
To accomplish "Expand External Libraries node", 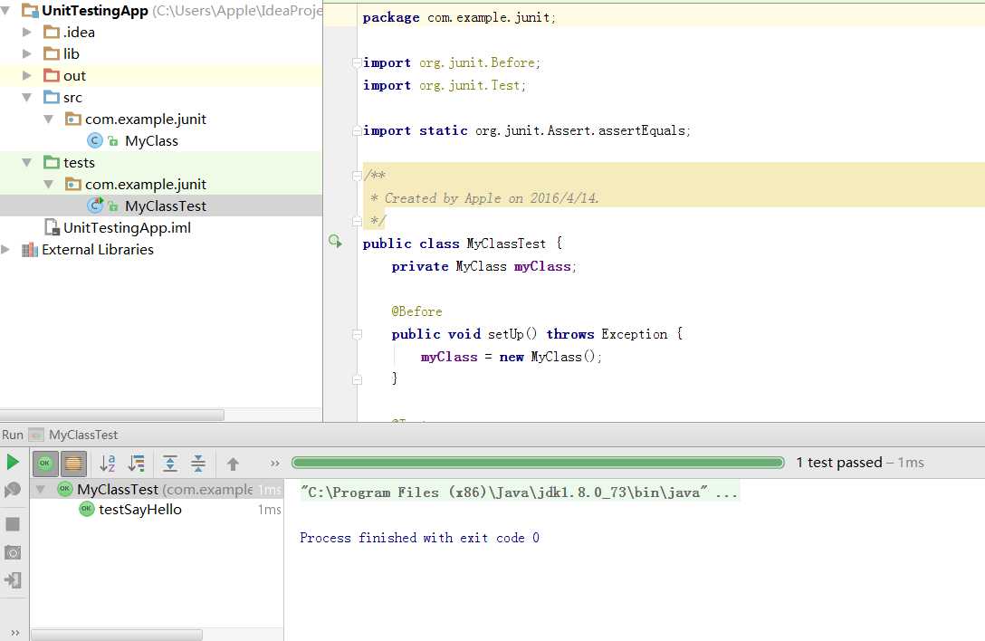I will coord(5,250).
